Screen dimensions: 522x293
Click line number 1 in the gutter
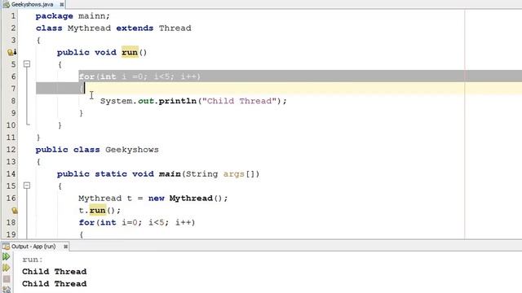tap(13, 16)
